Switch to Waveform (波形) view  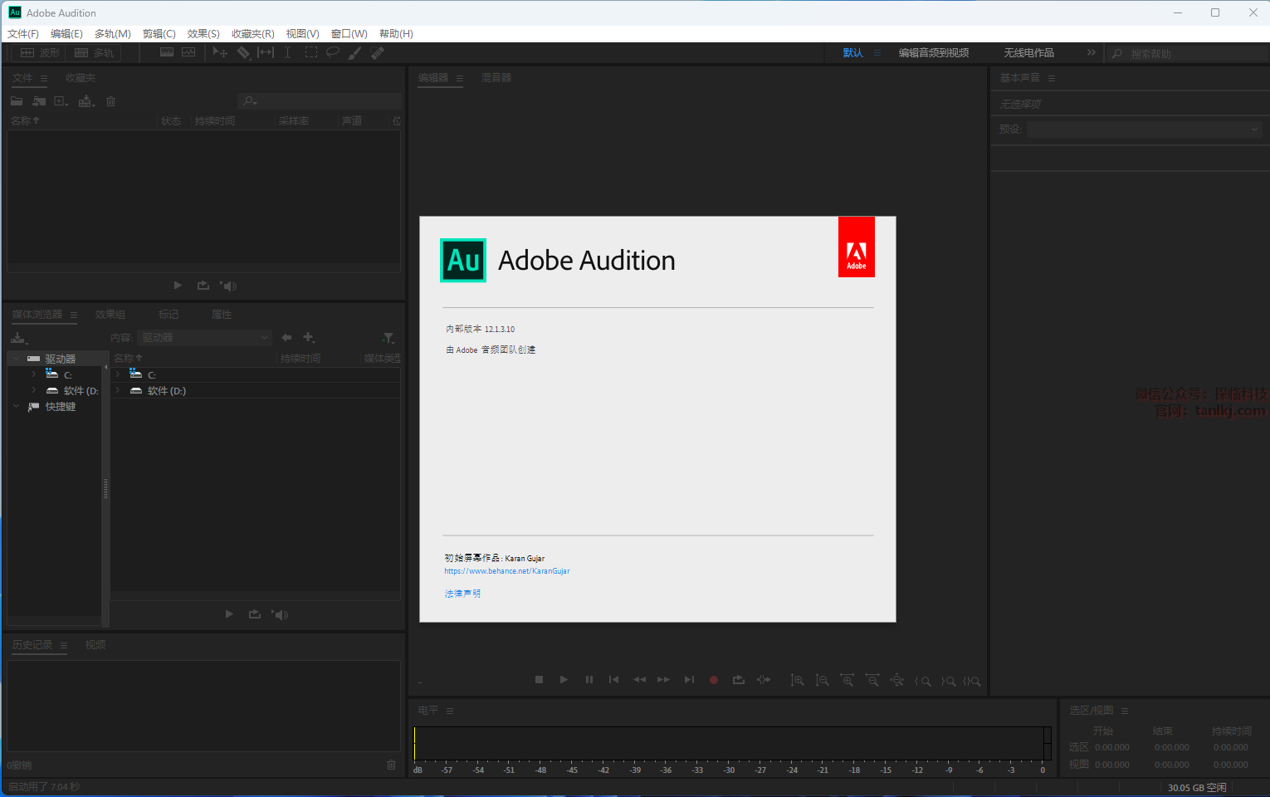[x=40, y=52]
